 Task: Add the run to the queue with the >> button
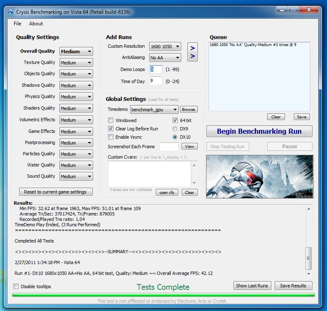[192, 52]
